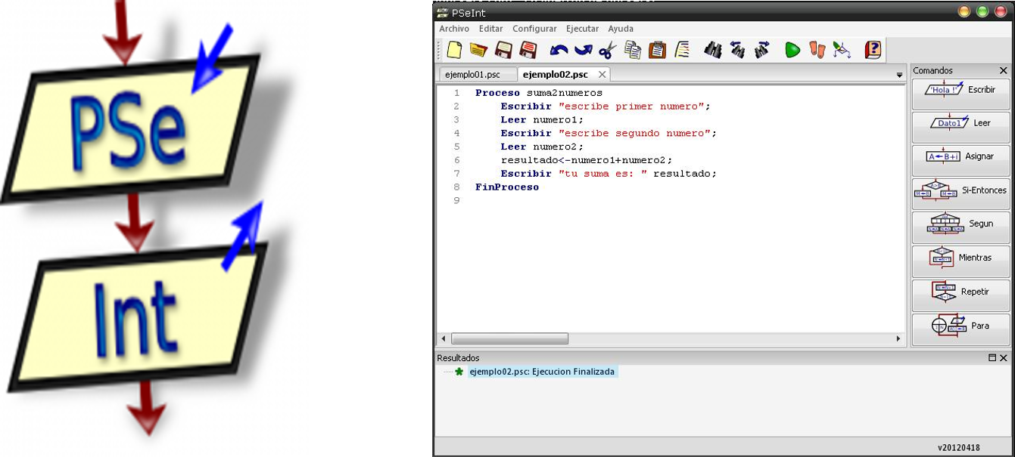Open flowchart drawing icon on toolbar
Image resolution: width=1015 pixels, height=457 pixels.
tap(843, 50)
